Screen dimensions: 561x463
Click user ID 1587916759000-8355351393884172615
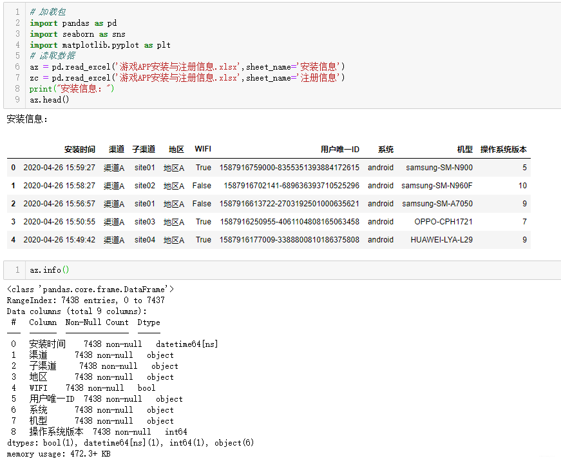(x=289, y=168)
